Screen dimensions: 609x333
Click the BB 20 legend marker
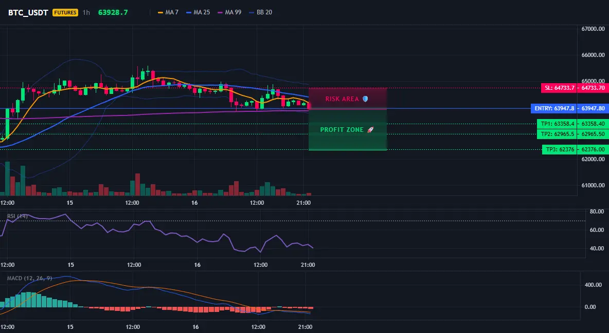pos(252,12)
